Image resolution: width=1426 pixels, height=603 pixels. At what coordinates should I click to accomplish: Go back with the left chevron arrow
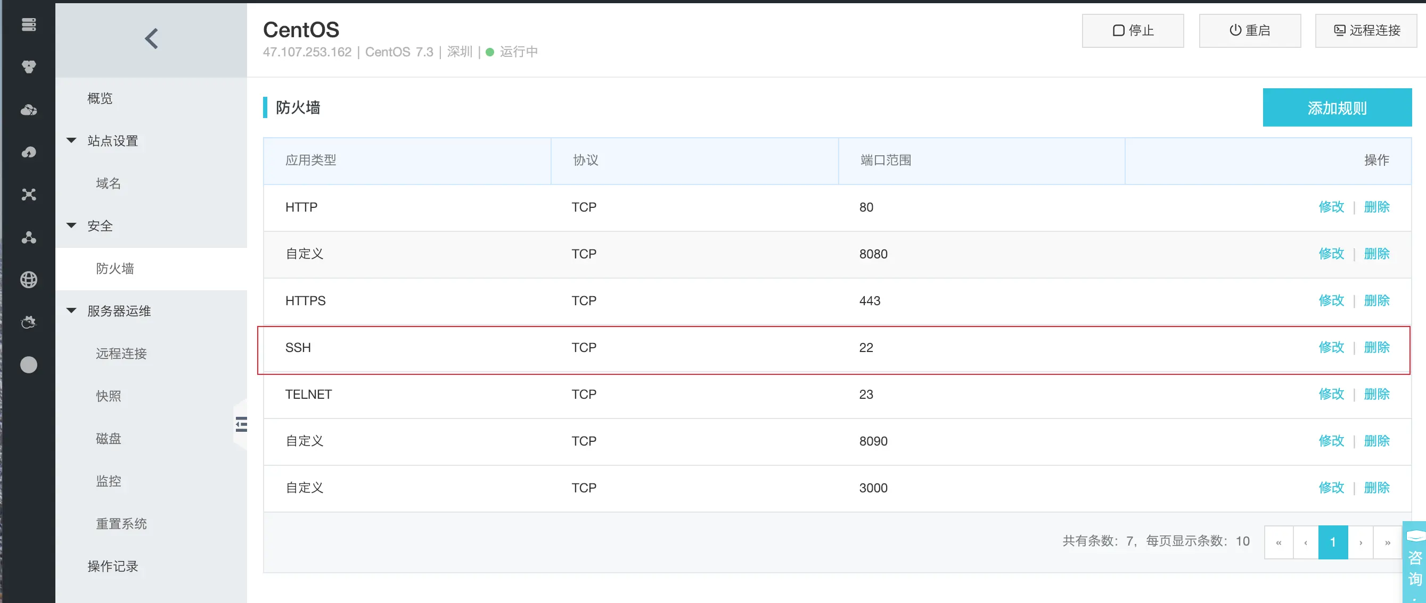click(151, 39)
